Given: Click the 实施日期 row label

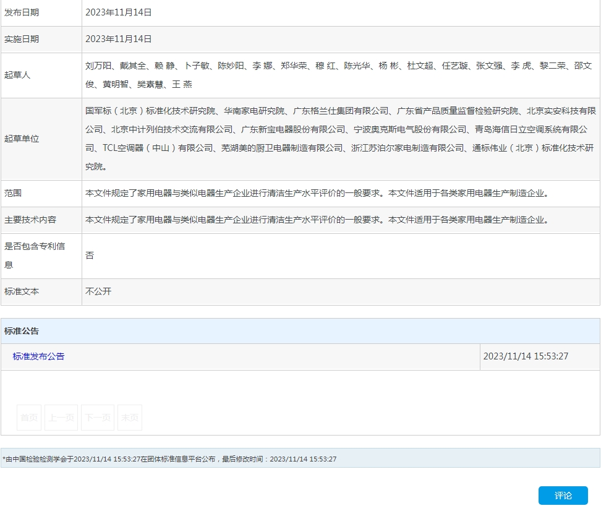Looking at the screenshot, I should 22,39.
